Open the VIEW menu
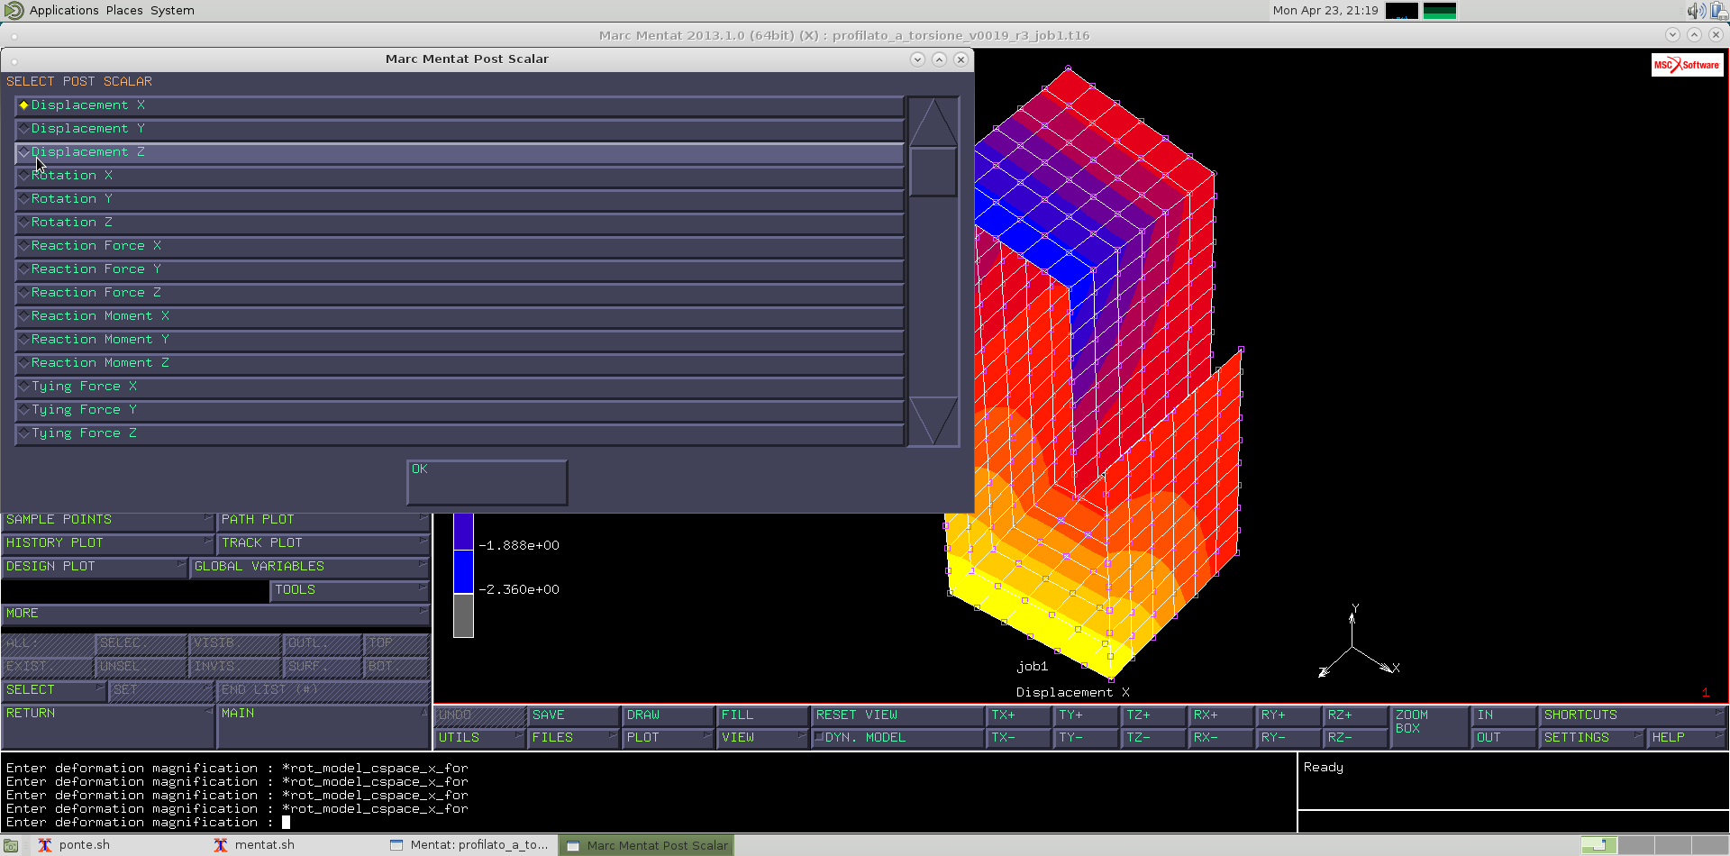1730x856 pixels. pyautogui.click(x=762, y=738)
